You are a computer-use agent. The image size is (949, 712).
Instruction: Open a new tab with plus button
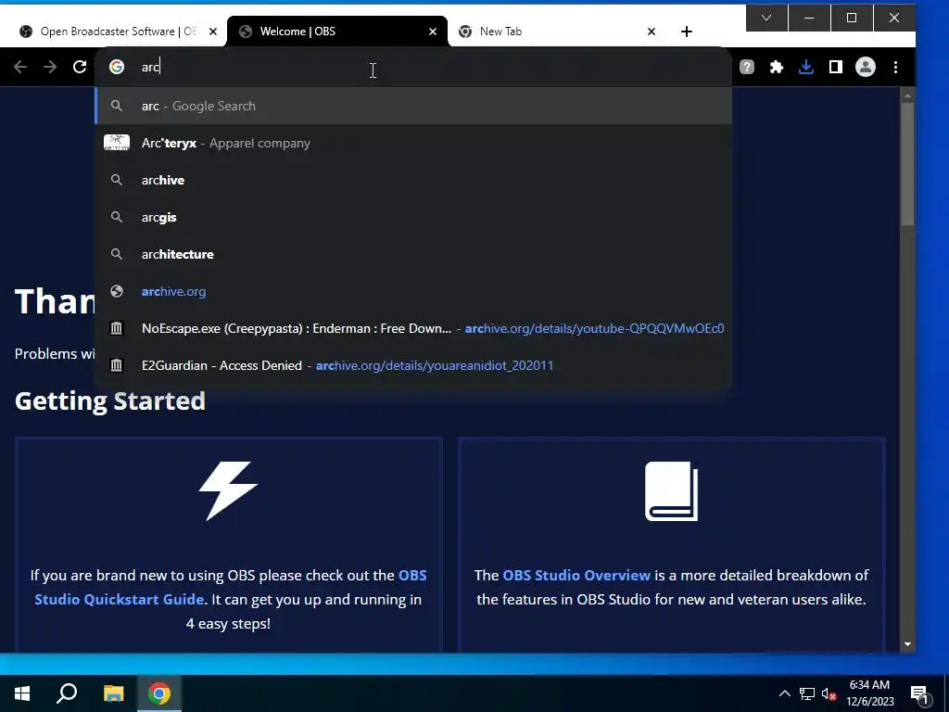(x=687, y=32)
